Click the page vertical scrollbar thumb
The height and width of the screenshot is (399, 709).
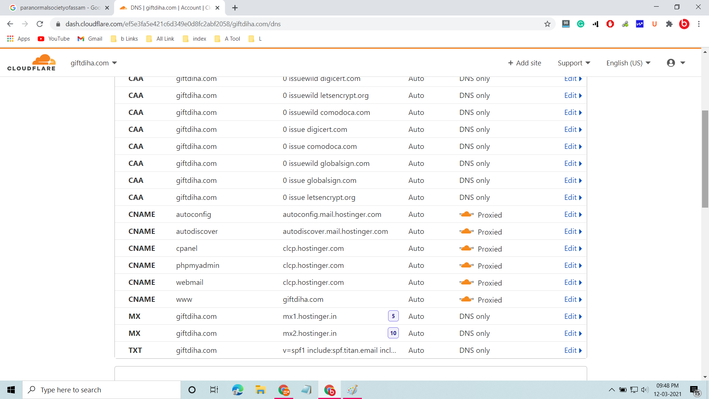point(705,159)
